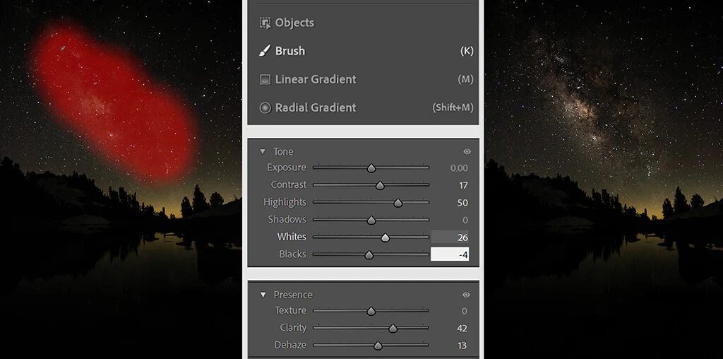Click the (Shift+M) shortcut text

point(453,107)
